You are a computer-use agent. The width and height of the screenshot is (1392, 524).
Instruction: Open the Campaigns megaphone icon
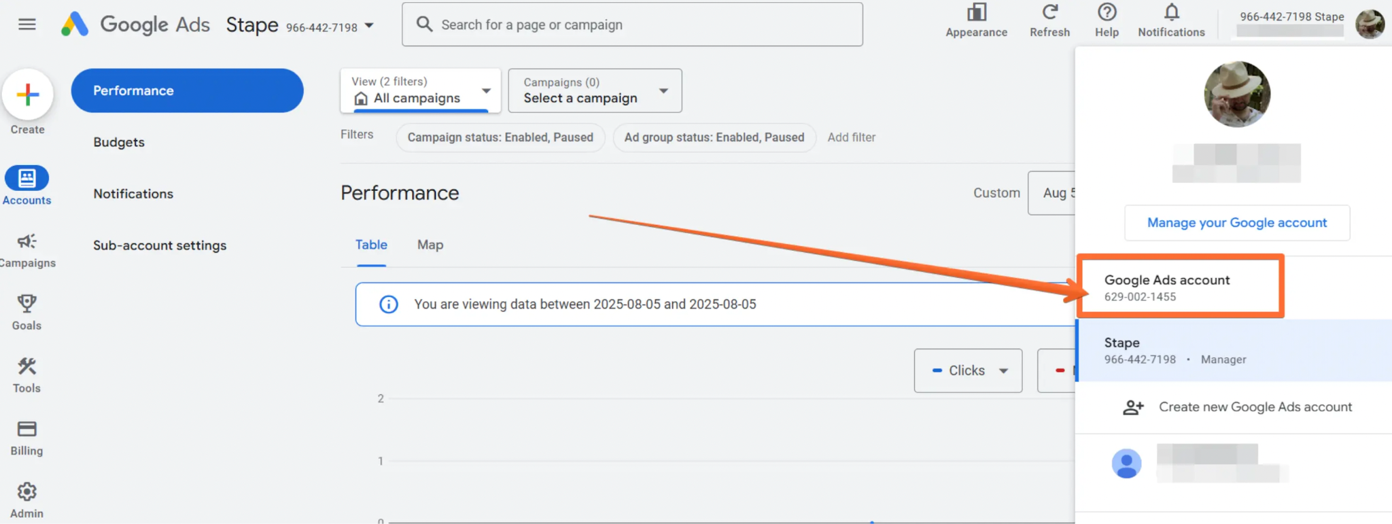[x=27, y=241]
